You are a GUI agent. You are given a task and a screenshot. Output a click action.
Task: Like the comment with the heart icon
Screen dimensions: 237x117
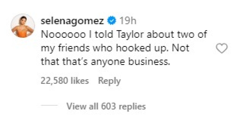[222, 48]
